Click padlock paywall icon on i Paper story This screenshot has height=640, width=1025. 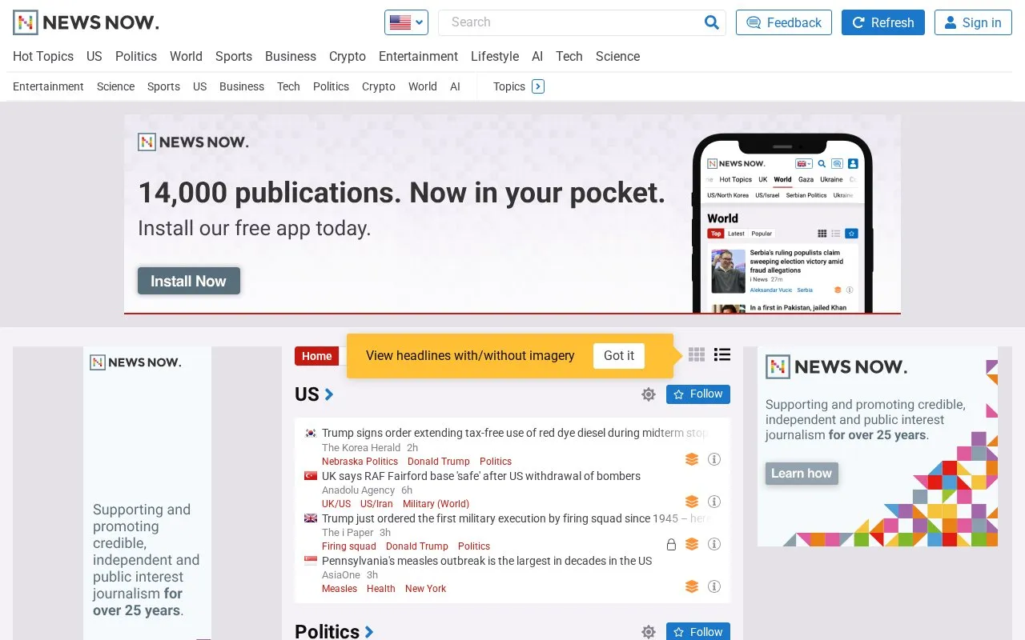[672, 544]
